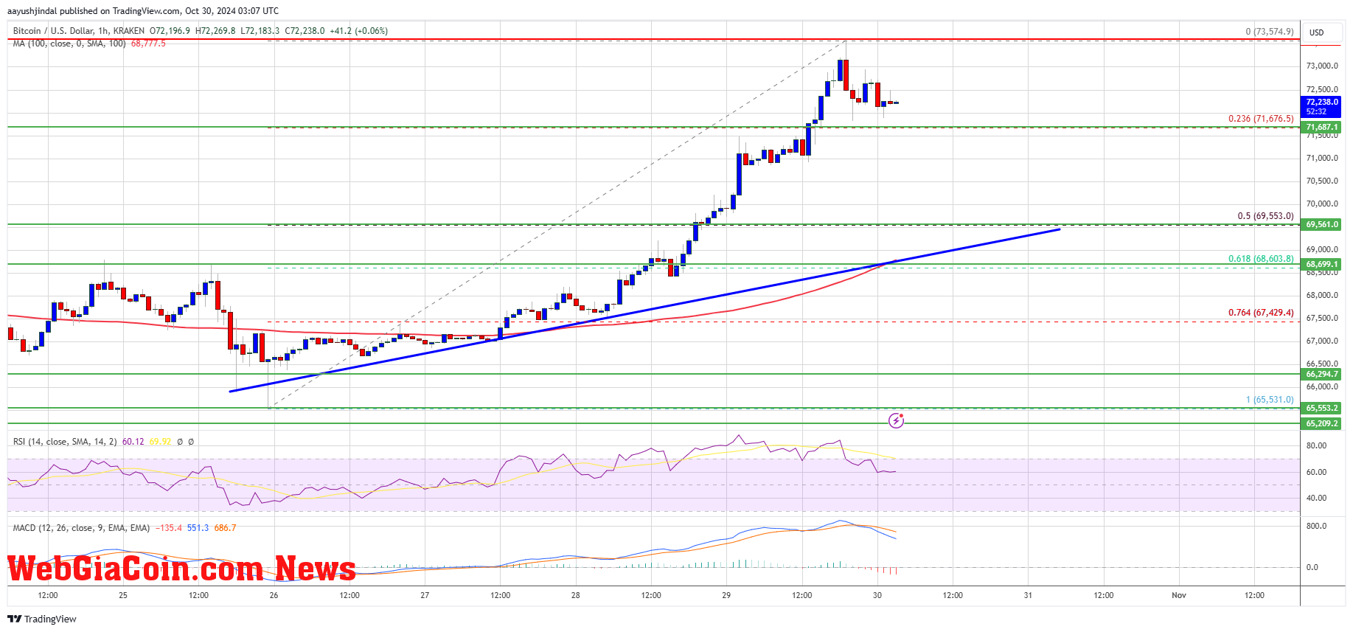Click the 73,000.0 price axis tick

click(1322, 66)
